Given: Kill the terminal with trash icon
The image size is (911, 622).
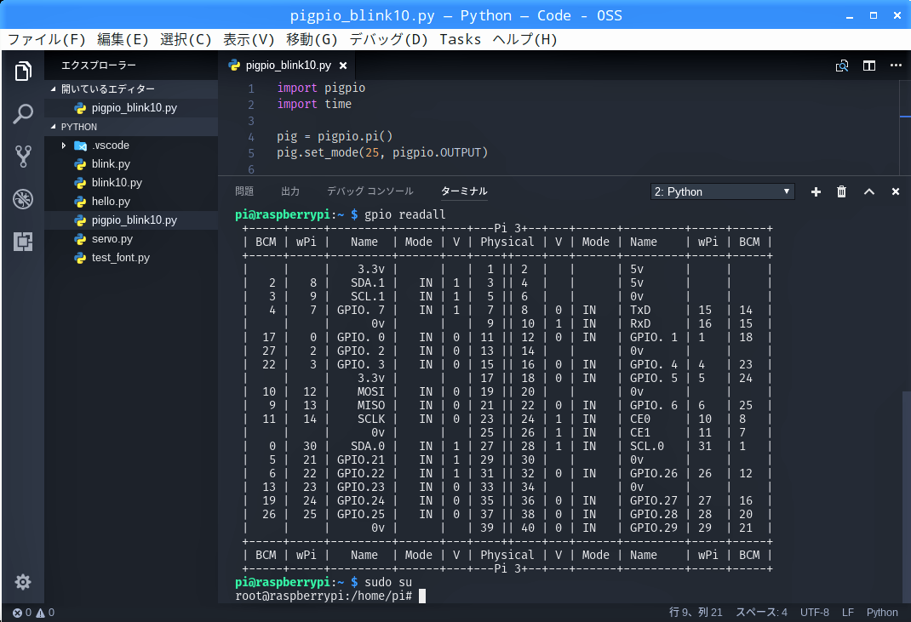Looking at the screenshot, I should click(841, 191).
